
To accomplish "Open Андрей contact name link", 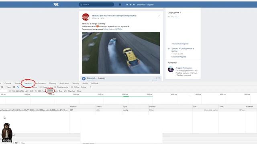I will [x=184, y=68].
